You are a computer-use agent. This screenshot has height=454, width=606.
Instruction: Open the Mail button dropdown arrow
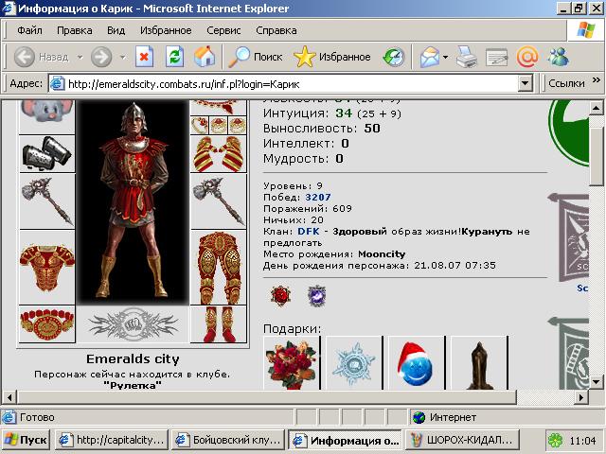(x=446, y=57)
